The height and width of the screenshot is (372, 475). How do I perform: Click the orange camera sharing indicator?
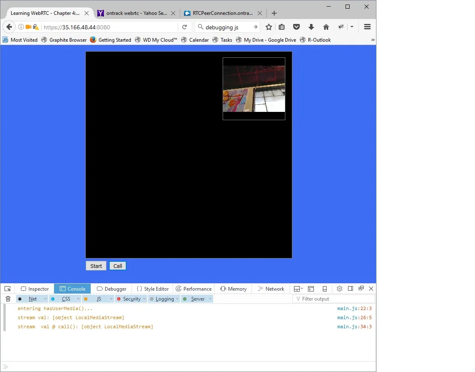click(28, 27)
